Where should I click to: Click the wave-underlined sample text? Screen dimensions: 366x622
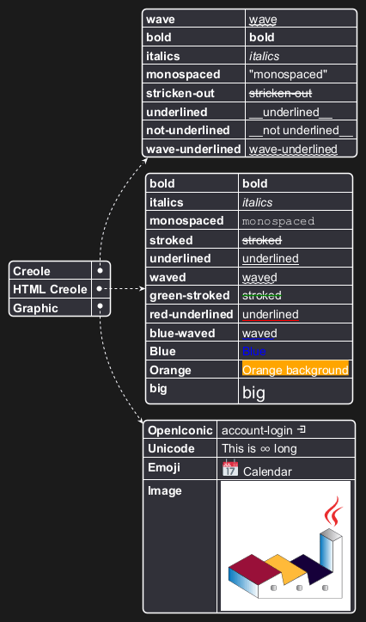coord(293,149)
